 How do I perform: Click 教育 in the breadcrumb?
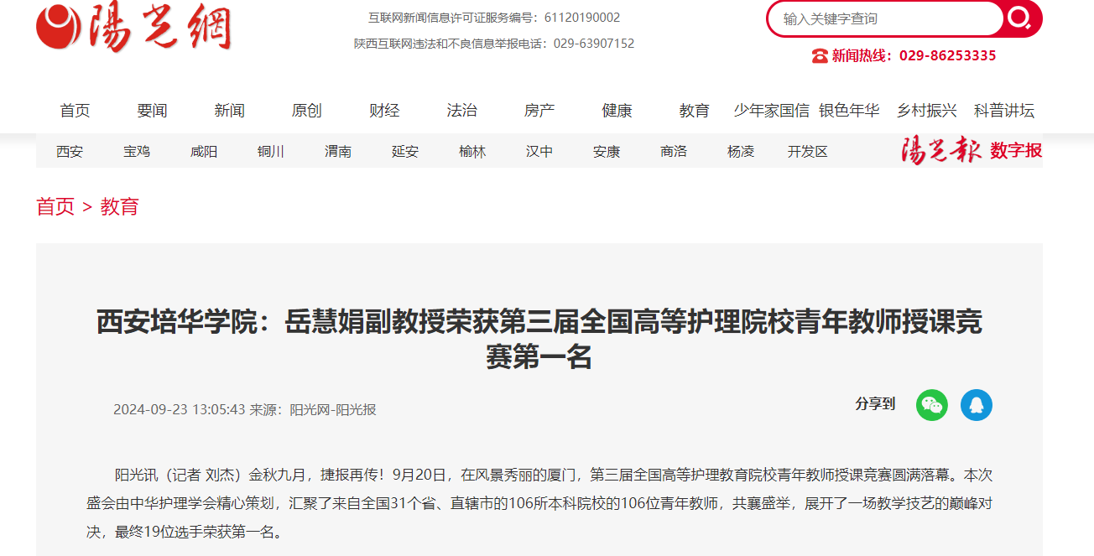tap(119, 207)
